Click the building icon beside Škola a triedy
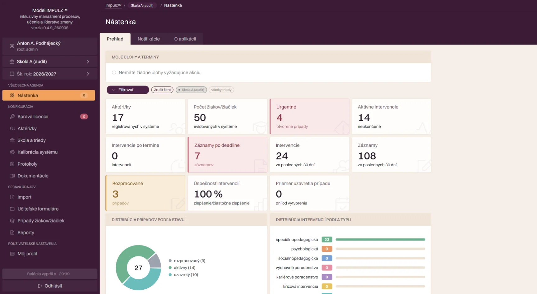 12,140
